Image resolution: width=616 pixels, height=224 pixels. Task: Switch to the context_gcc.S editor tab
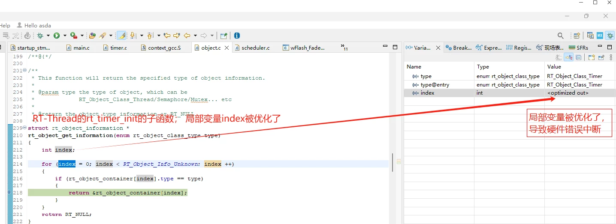click(161, 48)
